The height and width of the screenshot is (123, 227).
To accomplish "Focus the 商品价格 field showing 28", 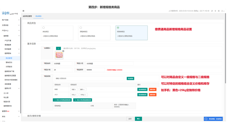I will click(63, 70).
